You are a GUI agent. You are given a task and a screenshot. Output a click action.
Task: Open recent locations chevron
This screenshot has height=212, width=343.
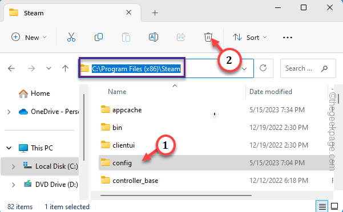tap(49, 68)
